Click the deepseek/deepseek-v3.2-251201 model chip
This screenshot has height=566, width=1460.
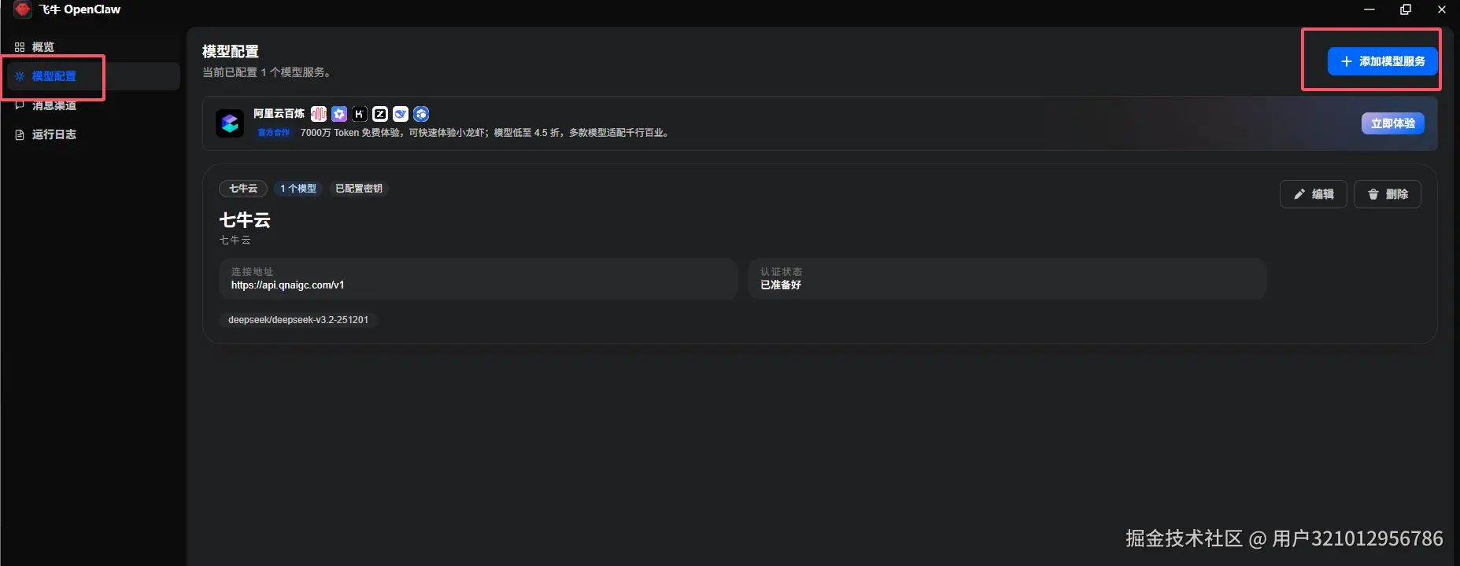click(x=298, y=320)
